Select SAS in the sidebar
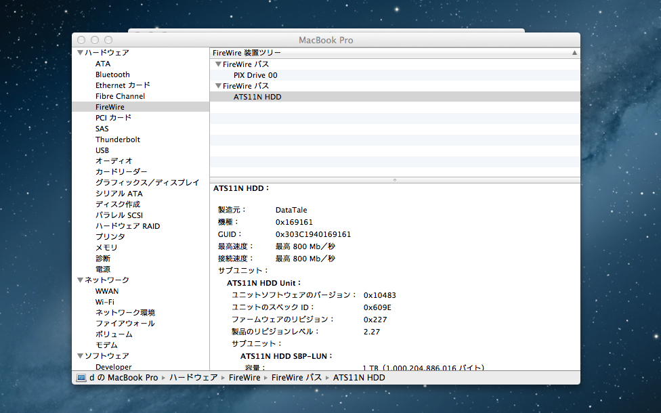 point(102,129)
